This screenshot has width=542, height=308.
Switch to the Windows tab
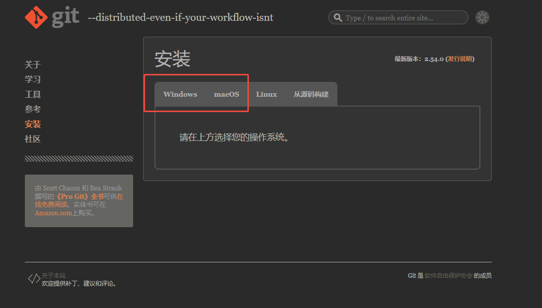coord(180,94)
